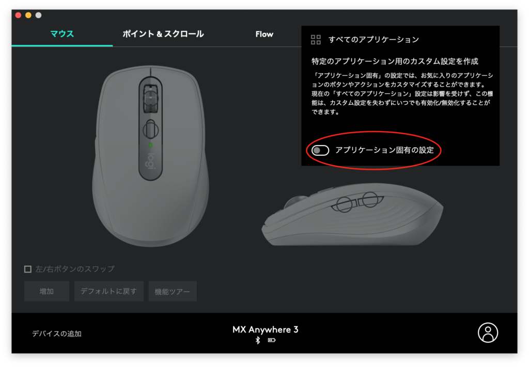Image resolution: width=529 pixels, height=367 pixels.
Task: Switch to the Flow tab
Action: point(264,34)
